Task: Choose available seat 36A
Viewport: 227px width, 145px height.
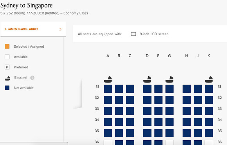Action: click(108, 142)
